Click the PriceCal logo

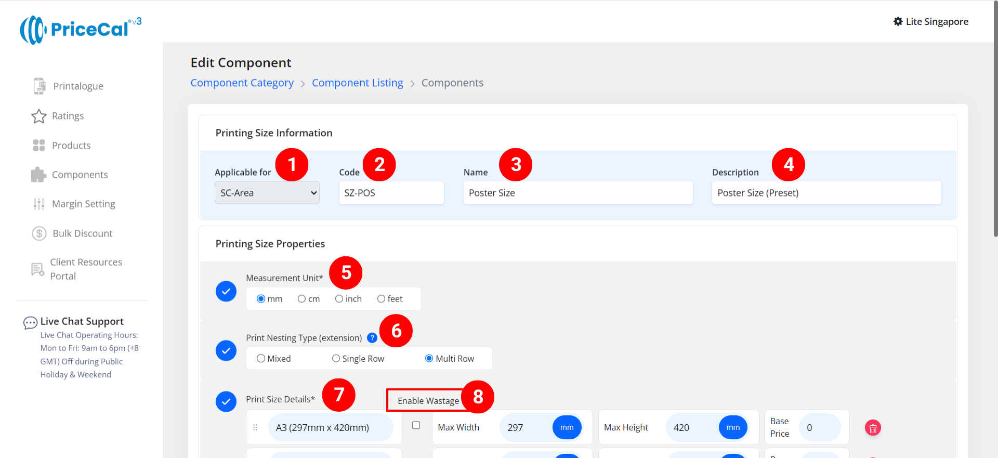point(81,30)
